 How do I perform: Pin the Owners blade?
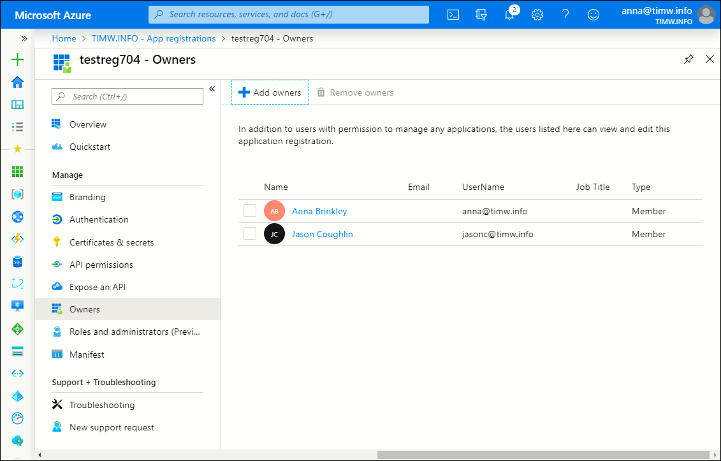pyautogui.click(x=688, y=59)
